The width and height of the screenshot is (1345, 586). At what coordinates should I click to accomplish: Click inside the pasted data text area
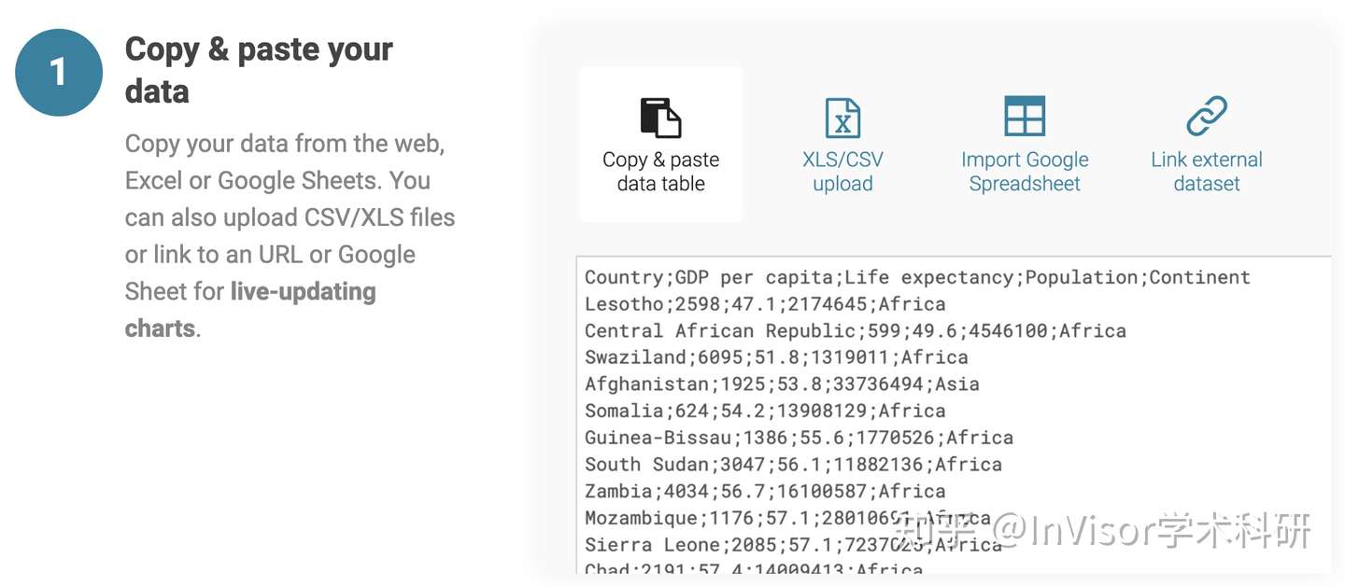[954, 414]
